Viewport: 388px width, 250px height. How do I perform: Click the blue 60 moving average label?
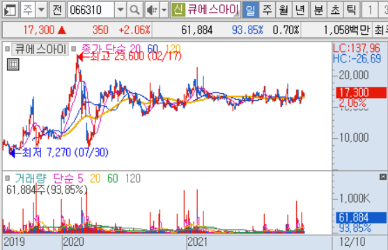pyautogui.click(x=153, y=49)
